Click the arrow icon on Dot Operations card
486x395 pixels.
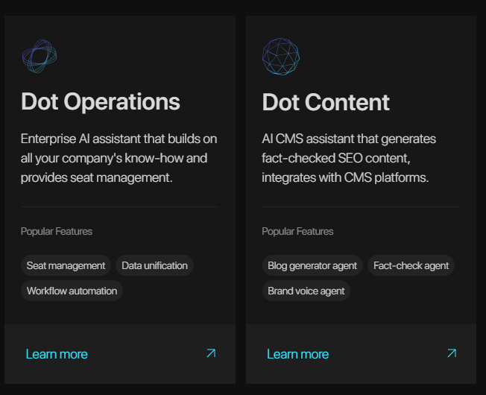pos(211,353)
